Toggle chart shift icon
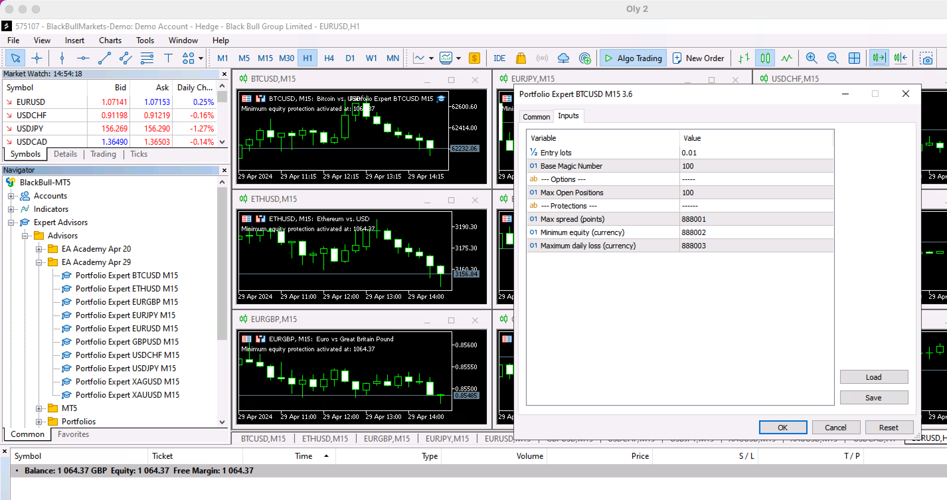 (900, 58)
